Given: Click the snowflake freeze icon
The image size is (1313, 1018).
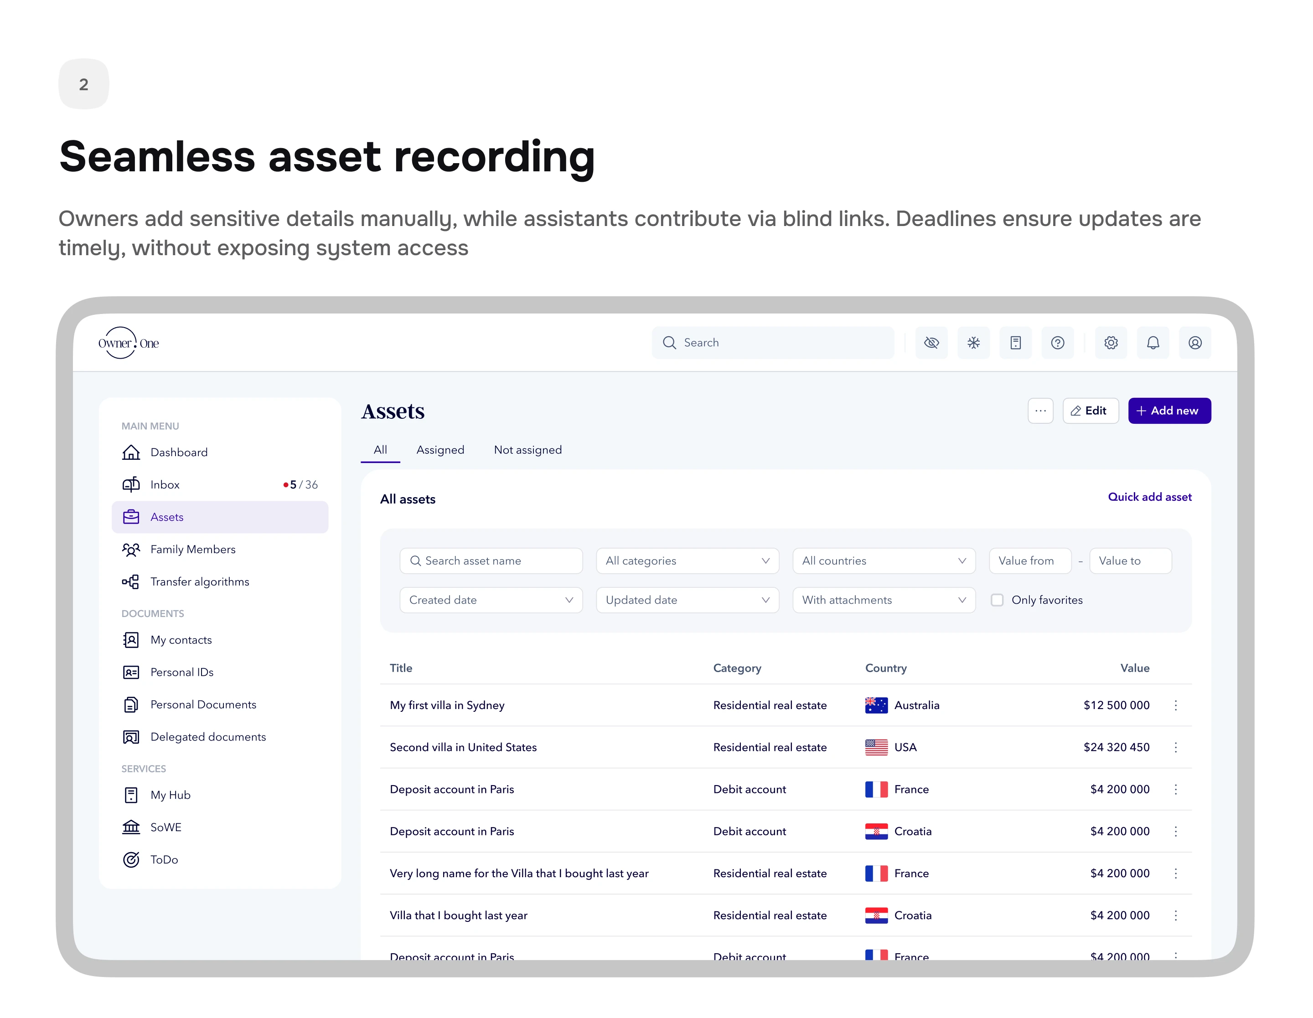Looking at the screenshot, I should click(973, 343).
